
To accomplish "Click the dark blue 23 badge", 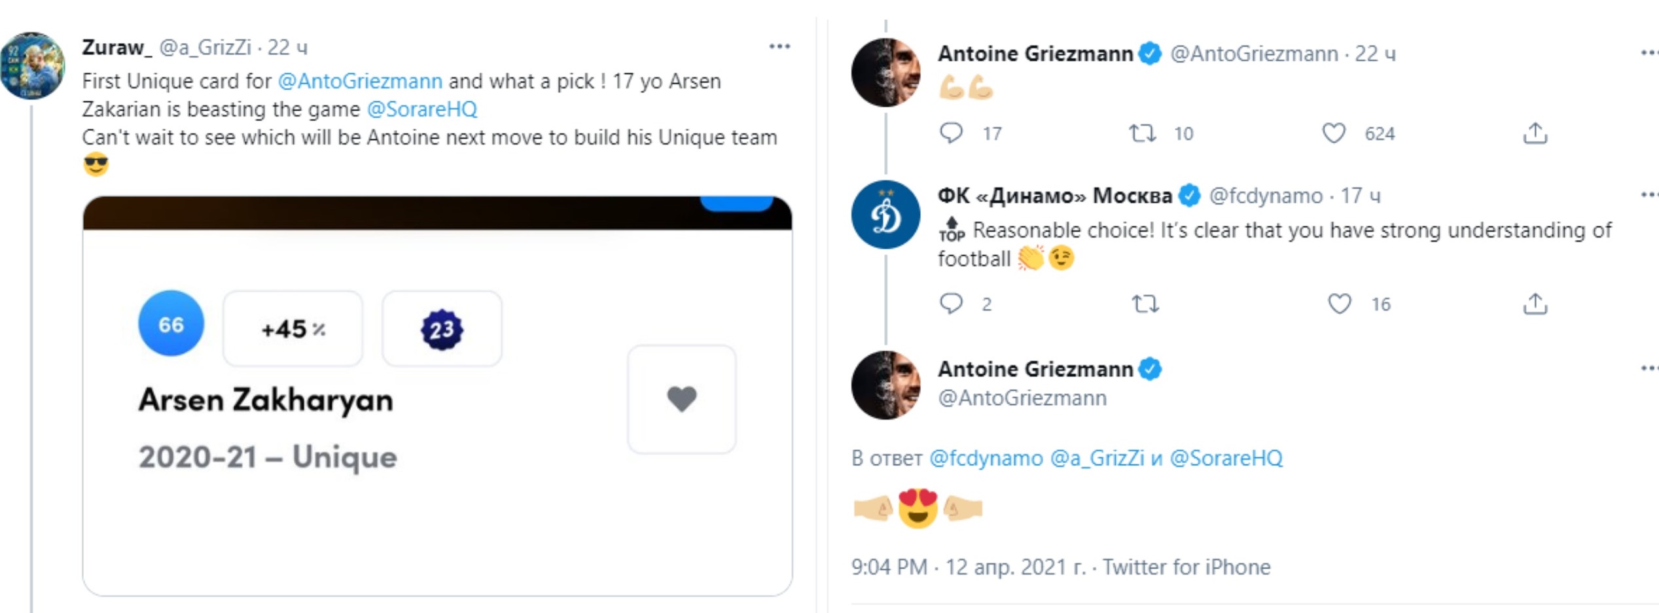I will click(x=442, y=329).
